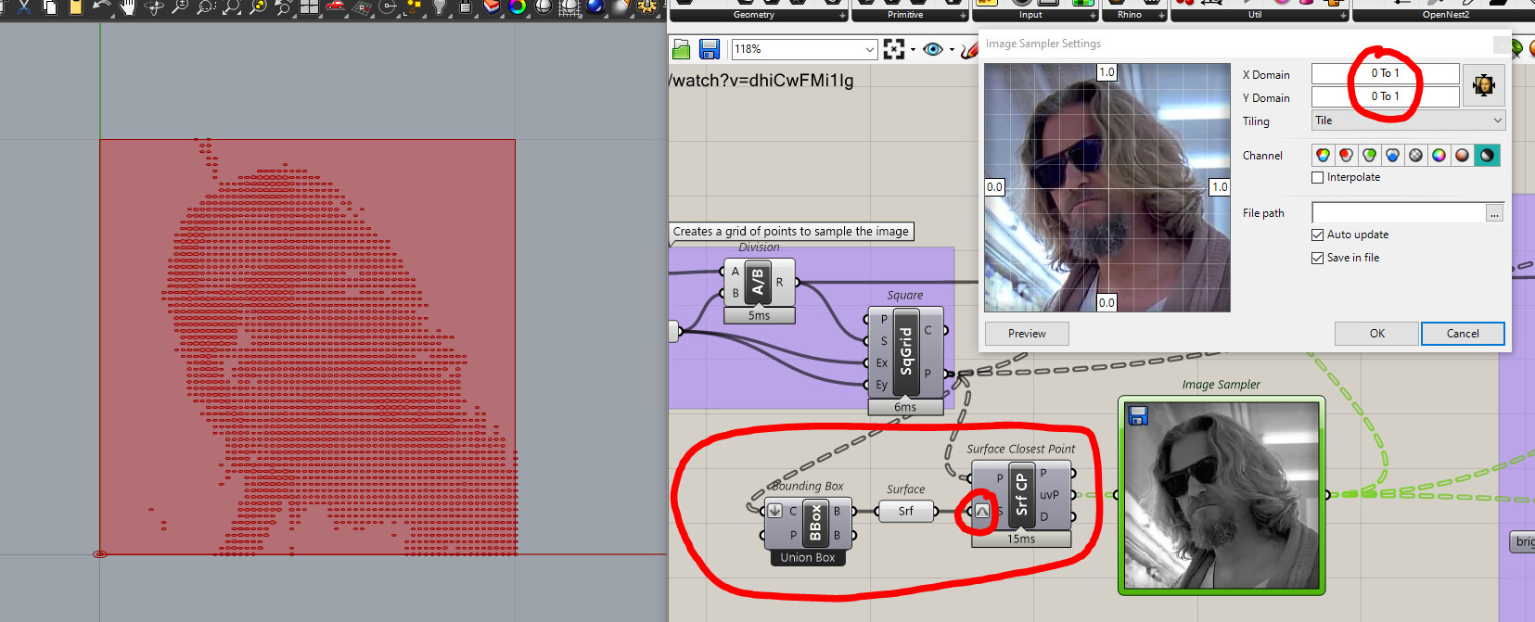Expand the Rhino panel ribbon arrow
The height and width of the screenshot is (622, 1535).
pyautogui.click(x=1161, y=16)
